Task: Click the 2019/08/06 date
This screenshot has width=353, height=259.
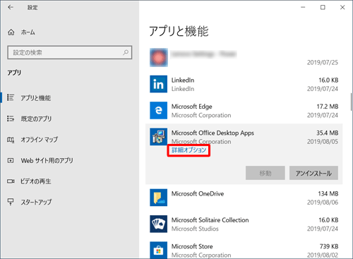Action: click(x=323, y=203)
